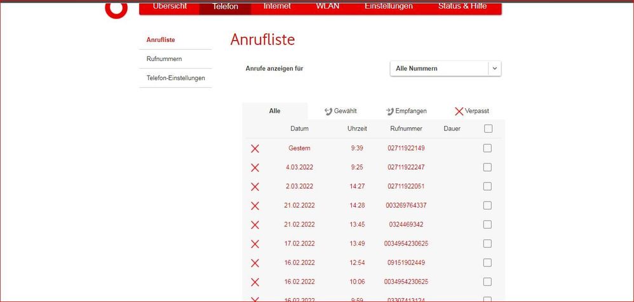Open the Status & Hilfe menu

462,6
